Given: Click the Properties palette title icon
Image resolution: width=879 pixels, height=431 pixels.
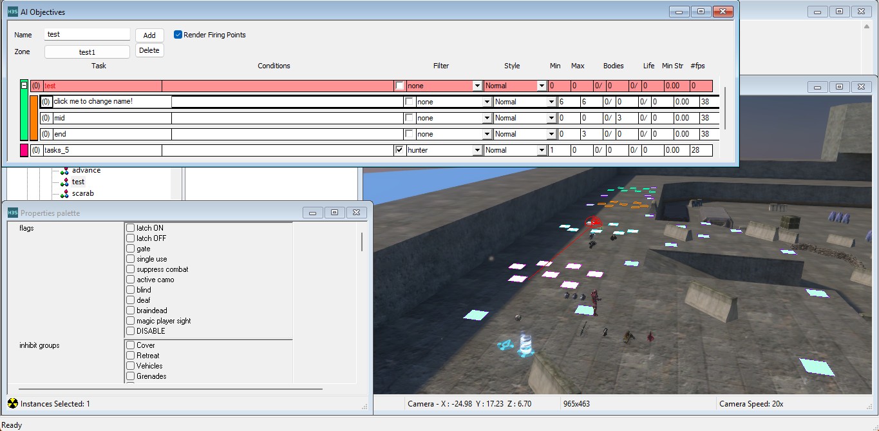Looking at the screenshot, I should click(12, 213).
